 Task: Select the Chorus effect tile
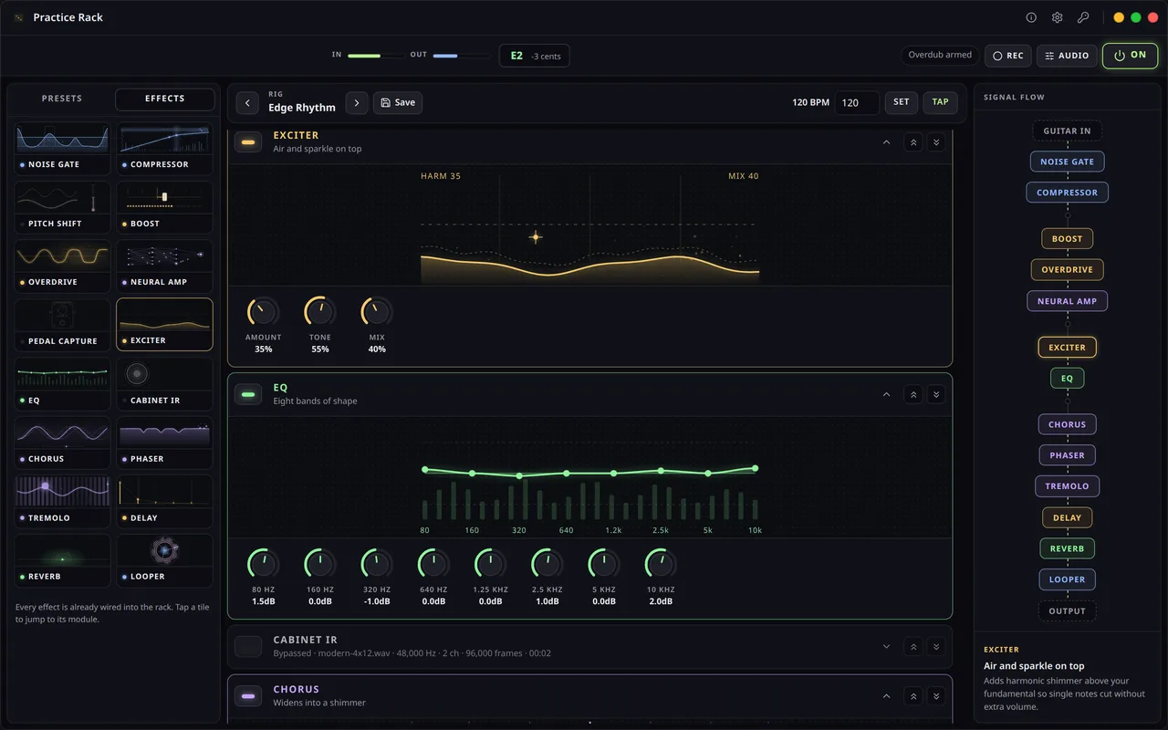point(62,443)
